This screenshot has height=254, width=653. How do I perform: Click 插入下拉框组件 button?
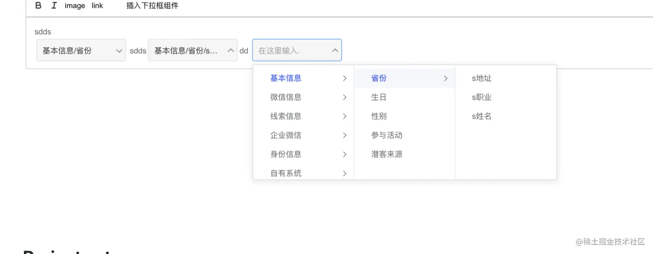pyautogui.click(x=152, y=6)
